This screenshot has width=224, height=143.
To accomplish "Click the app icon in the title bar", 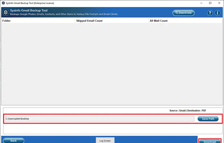I will pos(3,3).
